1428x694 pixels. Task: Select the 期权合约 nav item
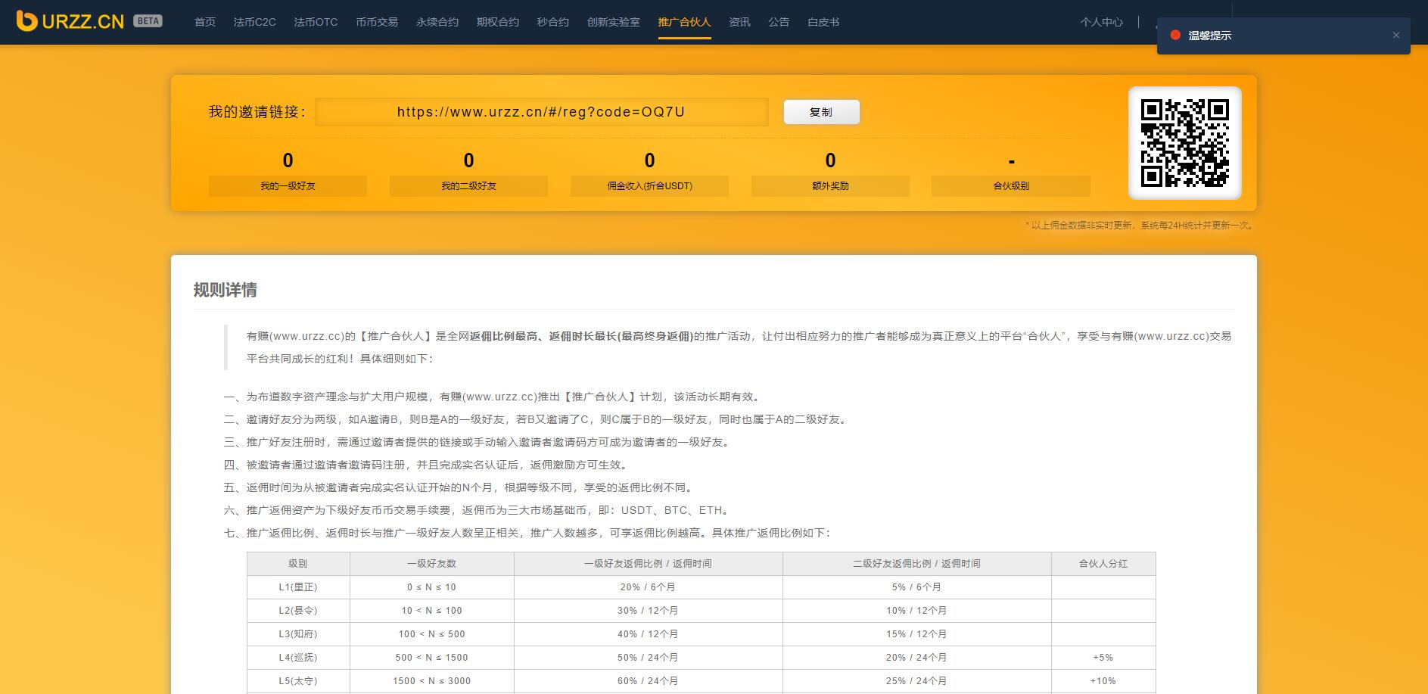tap(498, 22)
